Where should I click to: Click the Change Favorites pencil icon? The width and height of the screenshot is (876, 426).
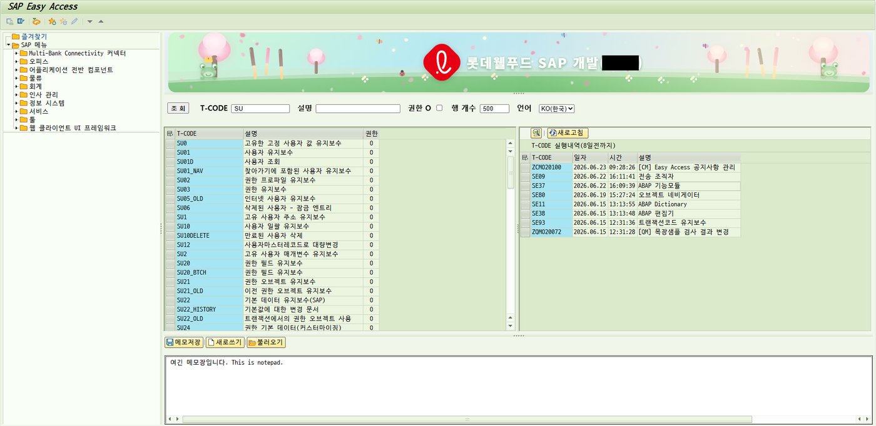pyautogui.click(x=74, y=21)
